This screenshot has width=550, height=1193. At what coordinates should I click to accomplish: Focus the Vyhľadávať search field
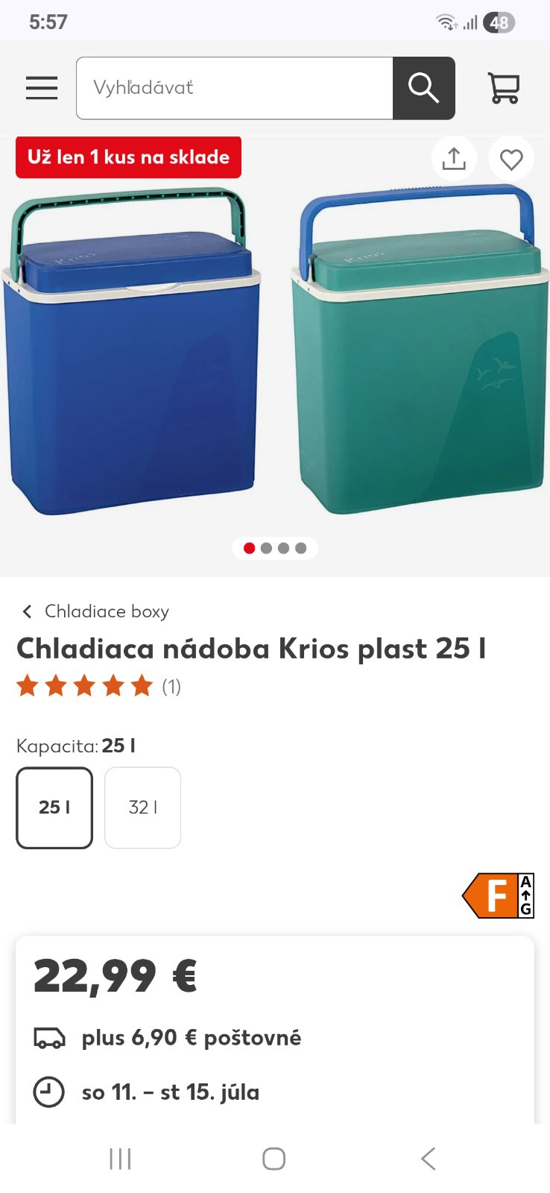click(x=235, y=88)
